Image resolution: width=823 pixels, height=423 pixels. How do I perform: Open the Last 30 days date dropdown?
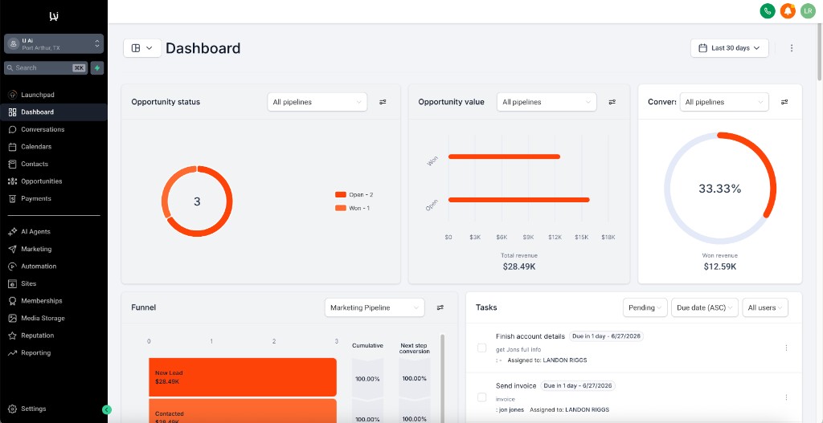coord(730,47)
